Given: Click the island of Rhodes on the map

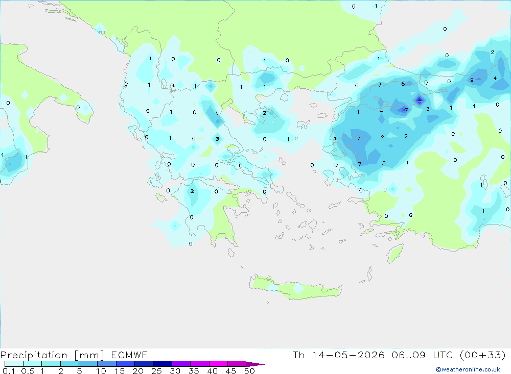Looking at the screenshot, I should (395, 253).
